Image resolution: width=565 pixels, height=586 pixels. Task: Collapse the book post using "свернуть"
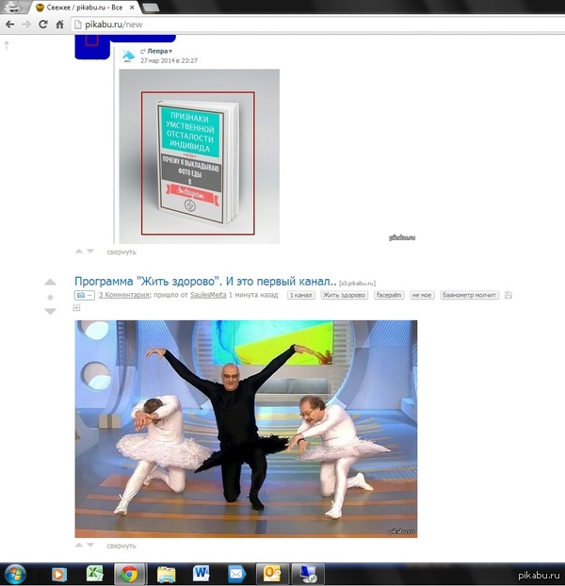tap(121, 252)
